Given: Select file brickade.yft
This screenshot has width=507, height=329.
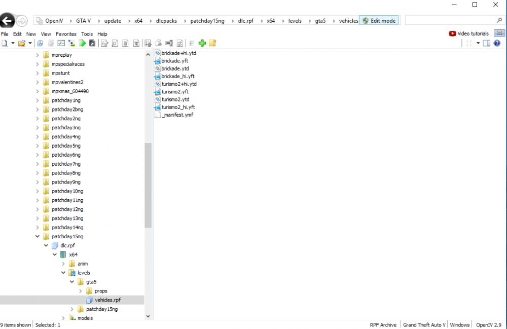Looking at the screenshot, I should [174, 61].
